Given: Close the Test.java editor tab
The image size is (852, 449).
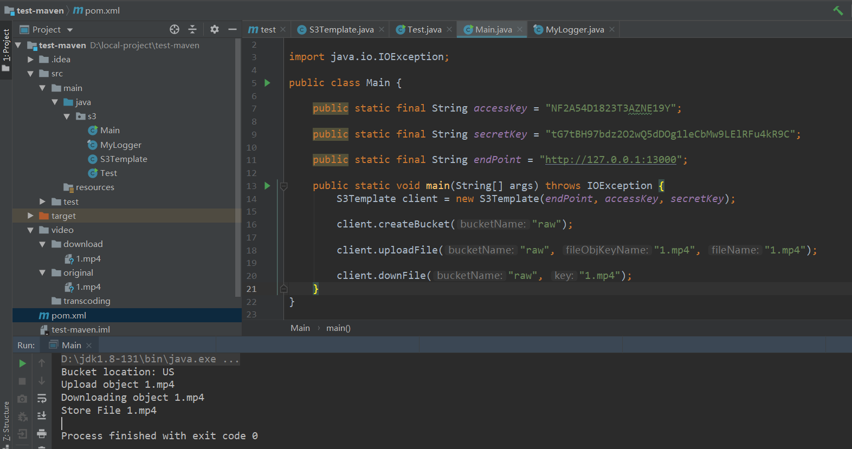Looking at the screenshot, I should click(449, 29).
